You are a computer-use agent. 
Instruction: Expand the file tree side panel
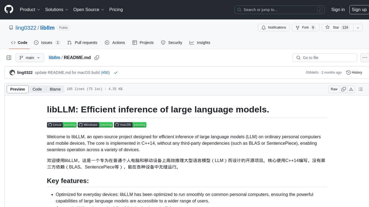(9, 58)
